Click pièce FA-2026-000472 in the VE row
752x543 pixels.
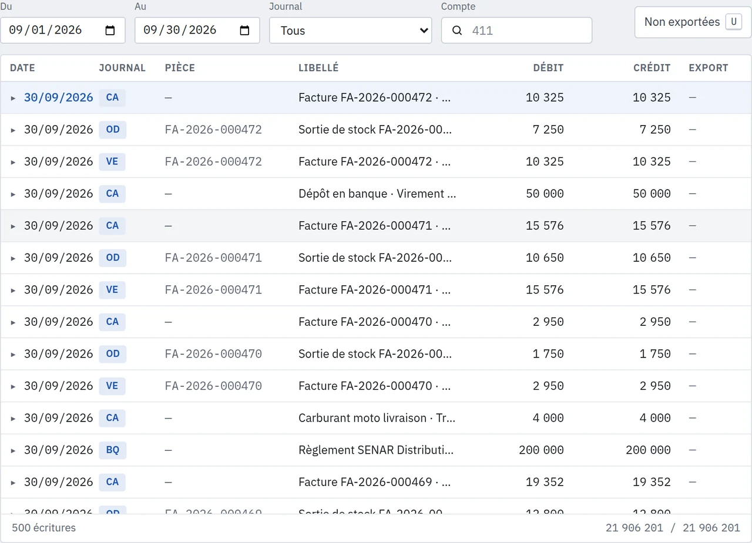[x=213, y=161]
